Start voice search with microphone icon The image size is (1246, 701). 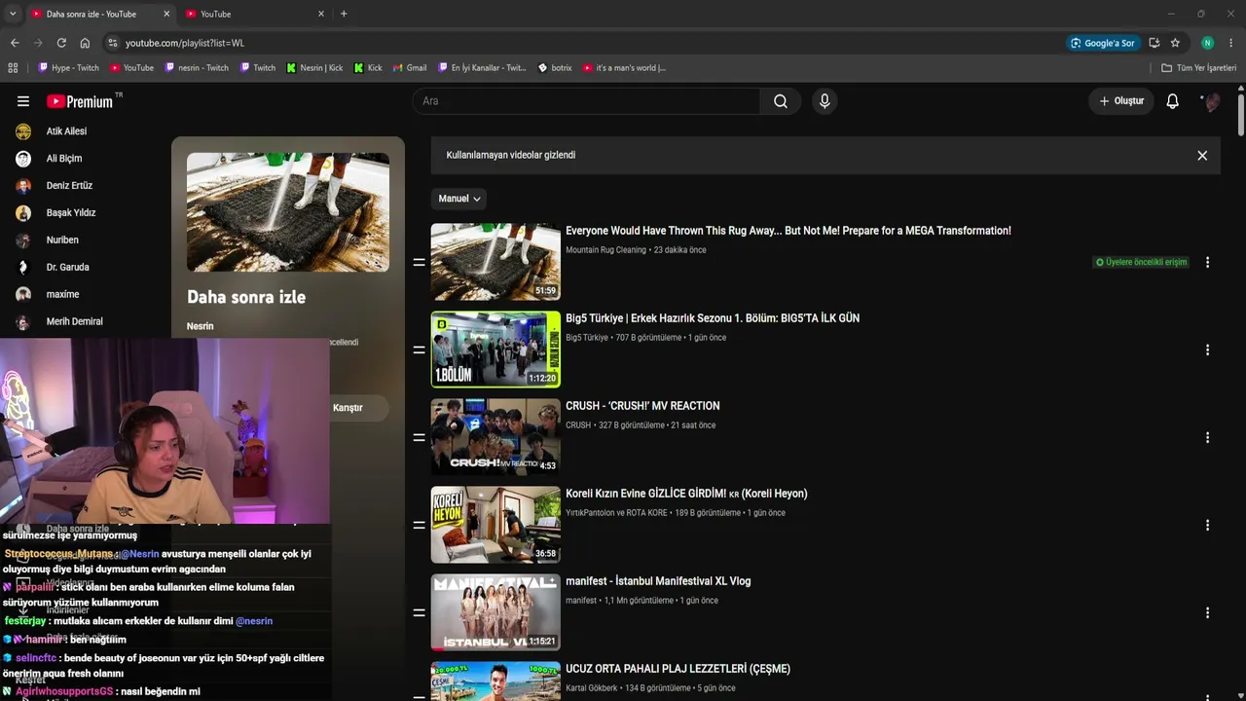pyautogui.click(x=825, y=101)
